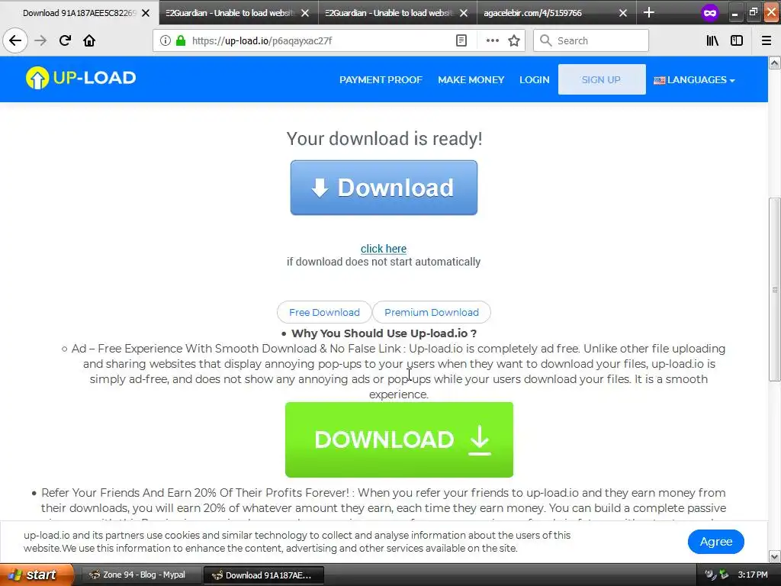
Task: Click the green padlock security icon
Action: tap(180, 40)
